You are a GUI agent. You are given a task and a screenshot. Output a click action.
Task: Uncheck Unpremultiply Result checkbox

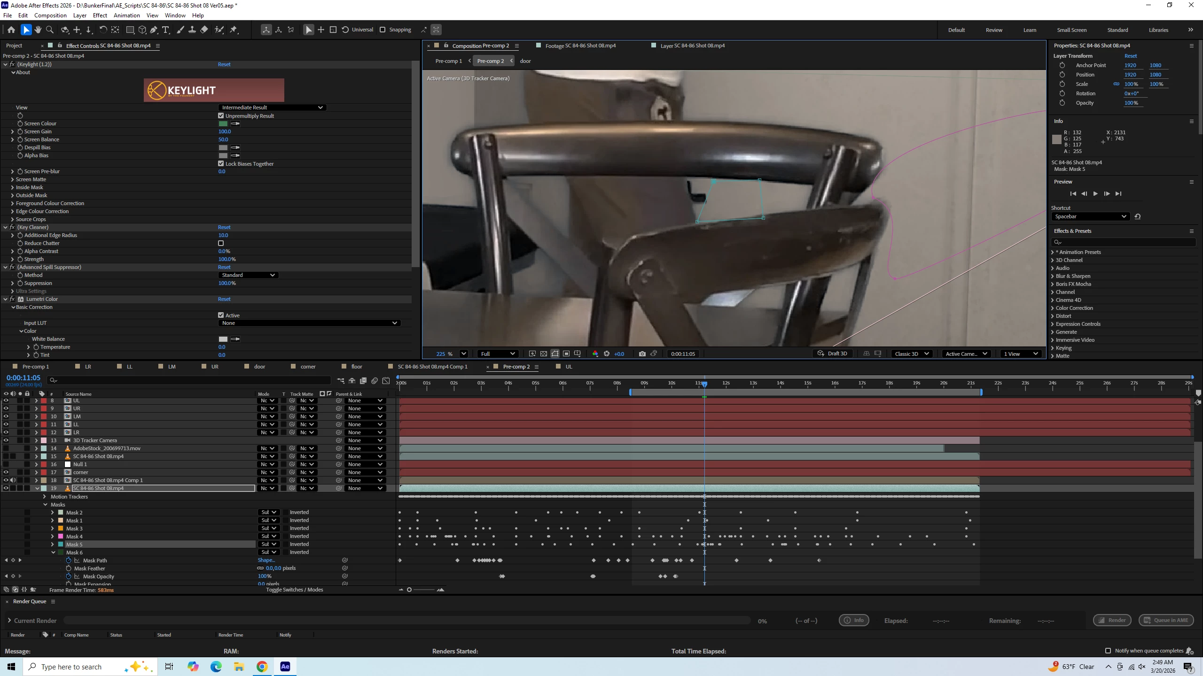(x=221, y=115)
